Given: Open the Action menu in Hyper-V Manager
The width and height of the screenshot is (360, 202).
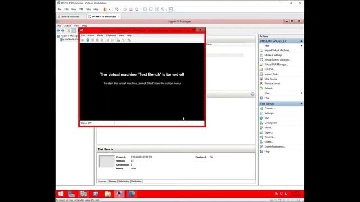Looking at the screenshot, I should [x=67, y=26].
